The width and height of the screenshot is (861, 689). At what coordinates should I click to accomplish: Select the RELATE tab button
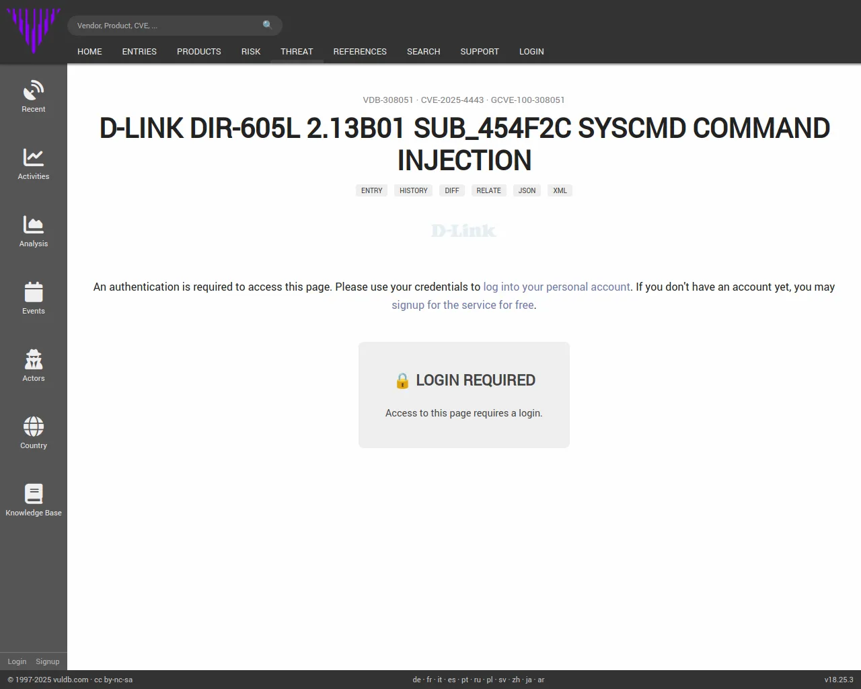click(x=489, y=190)
